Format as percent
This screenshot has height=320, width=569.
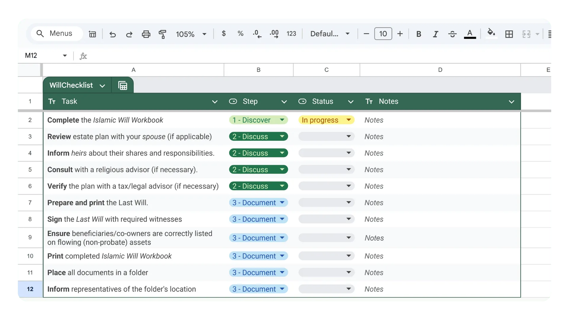click(x=240, y=33)
